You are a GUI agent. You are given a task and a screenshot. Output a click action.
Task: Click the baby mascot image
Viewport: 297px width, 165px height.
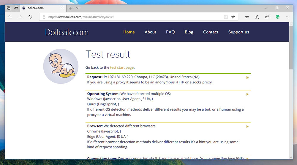tap(61, 66)
